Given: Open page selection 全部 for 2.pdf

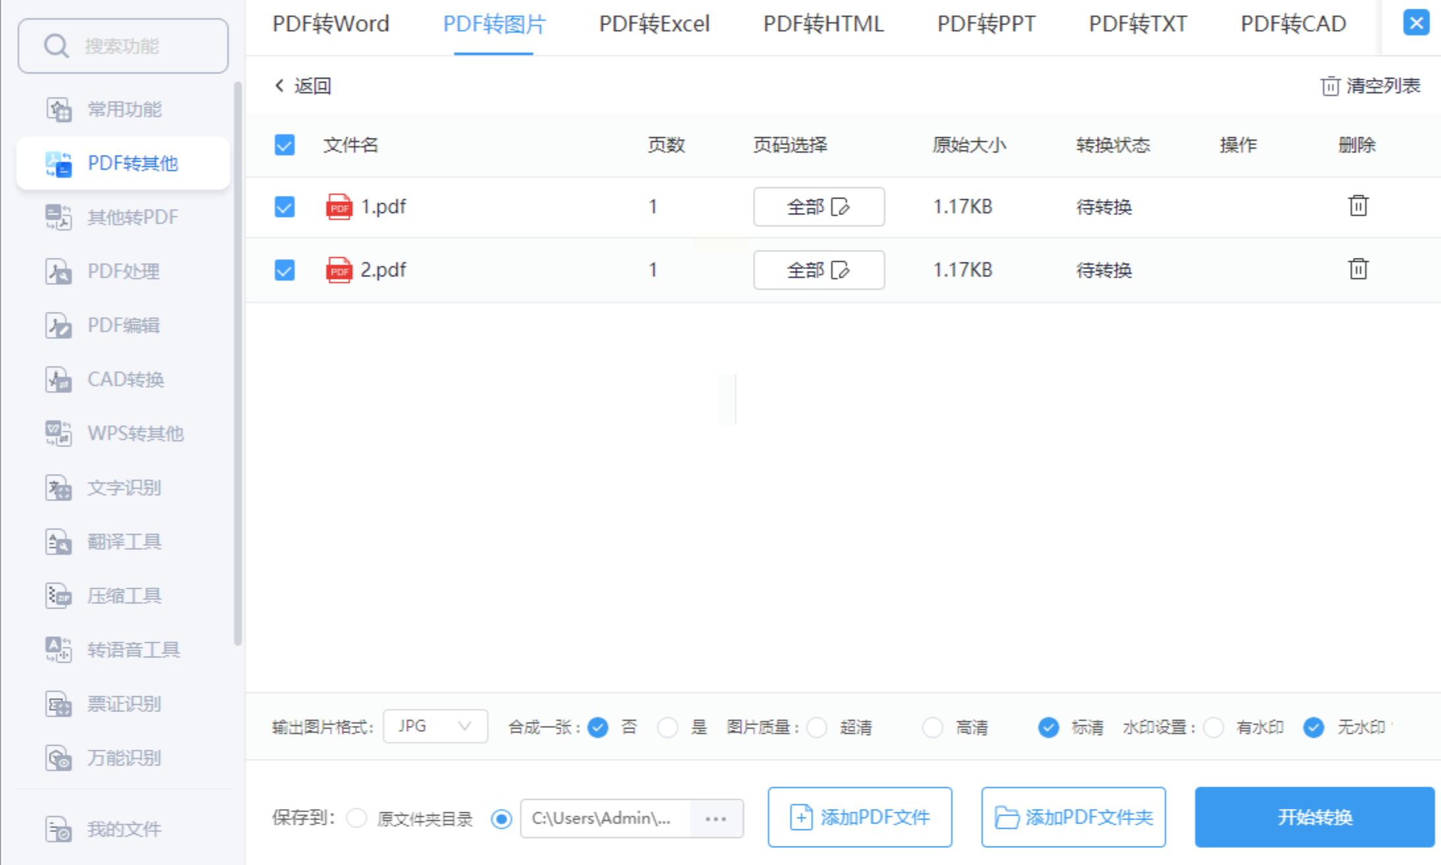Looking at the screenshot, I should 818,270.
